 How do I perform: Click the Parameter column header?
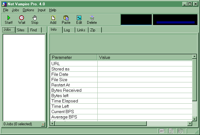(x=73, y=57)
